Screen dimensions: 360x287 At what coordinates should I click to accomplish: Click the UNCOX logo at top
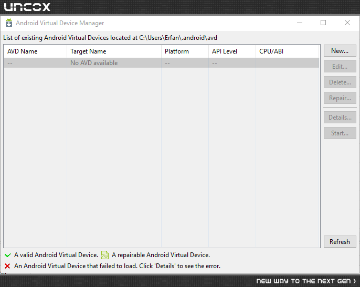click(x=27, y=7)
